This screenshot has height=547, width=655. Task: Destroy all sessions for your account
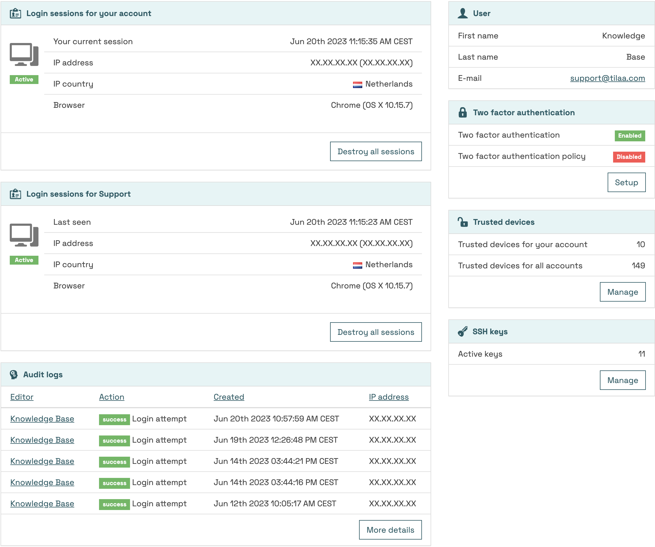click(376, 151)
